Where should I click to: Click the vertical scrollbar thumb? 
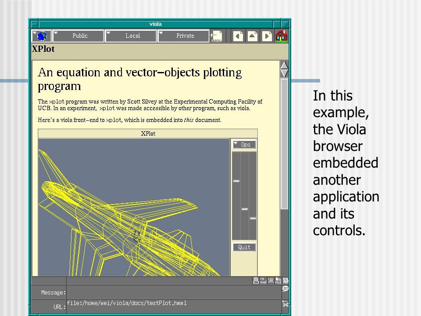[x=284, y=144]
